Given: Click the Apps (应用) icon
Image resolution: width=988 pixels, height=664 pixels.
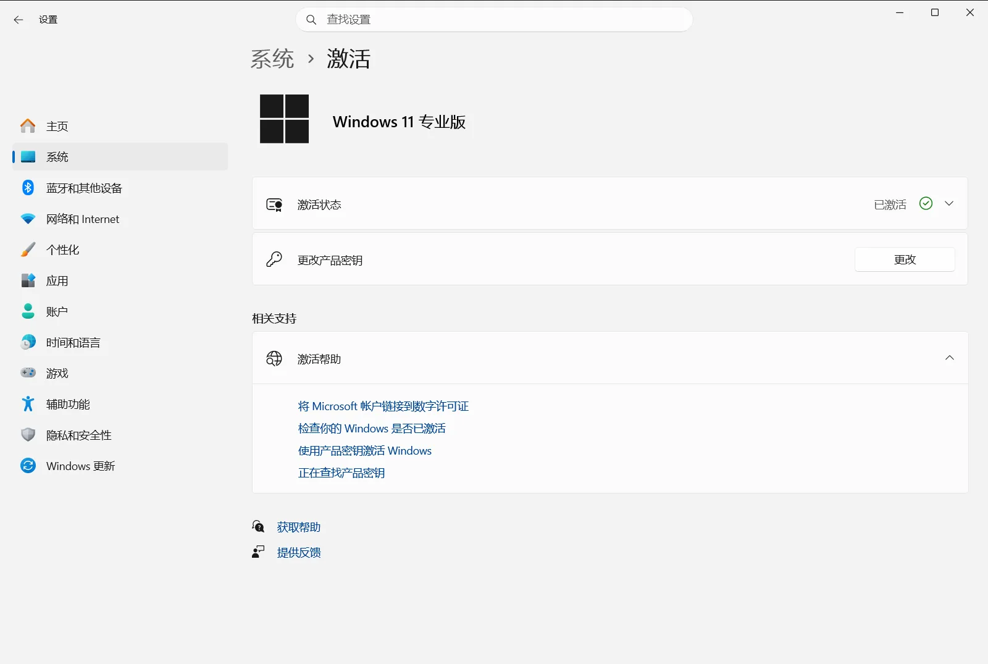Looking at the screenshot, I should pos(28,280).
